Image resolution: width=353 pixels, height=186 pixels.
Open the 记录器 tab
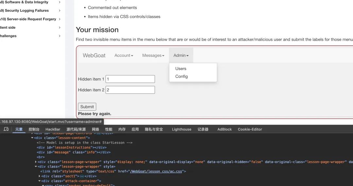[203, 129]
